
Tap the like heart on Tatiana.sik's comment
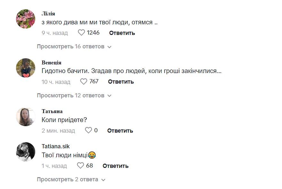tap(80, 166)
